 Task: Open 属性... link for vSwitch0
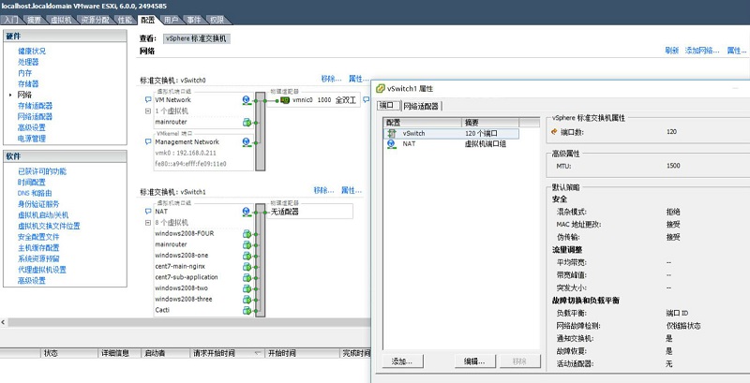359,79
